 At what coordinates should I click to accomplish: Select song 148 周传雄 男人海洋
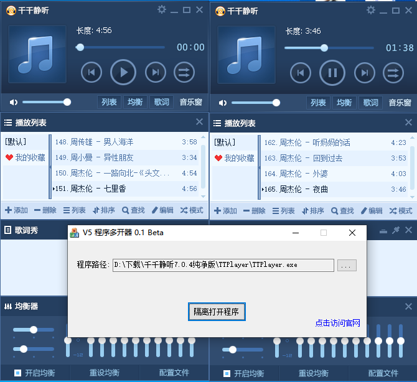pyautogui.click(x=126, y=142)
